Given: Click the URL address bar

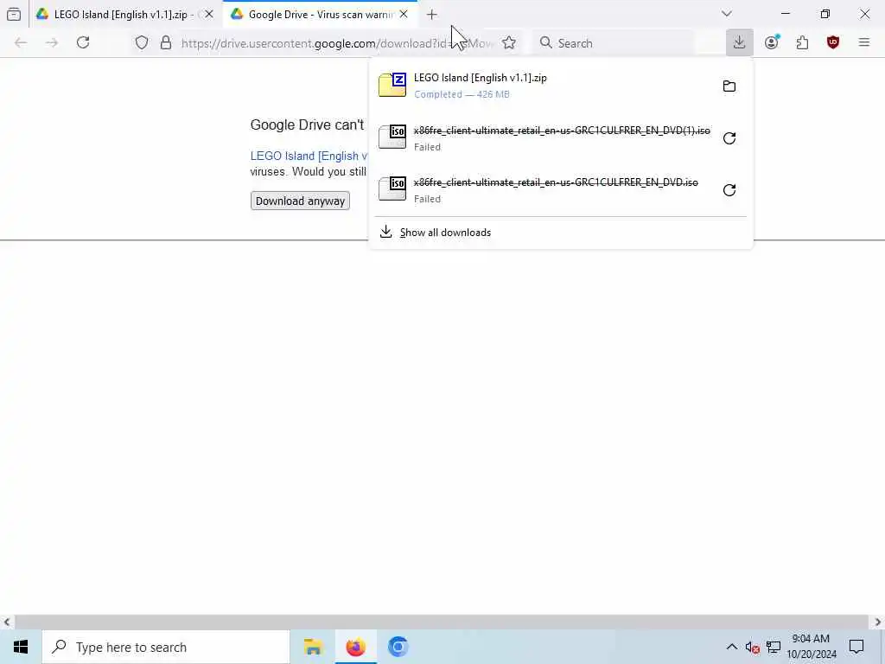Looking at the screenshot, I should tap(337, 43).
